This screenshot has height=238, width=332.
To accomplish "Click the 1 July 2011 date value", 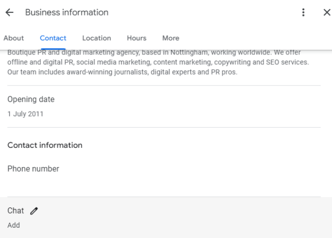I will (25, 114).
